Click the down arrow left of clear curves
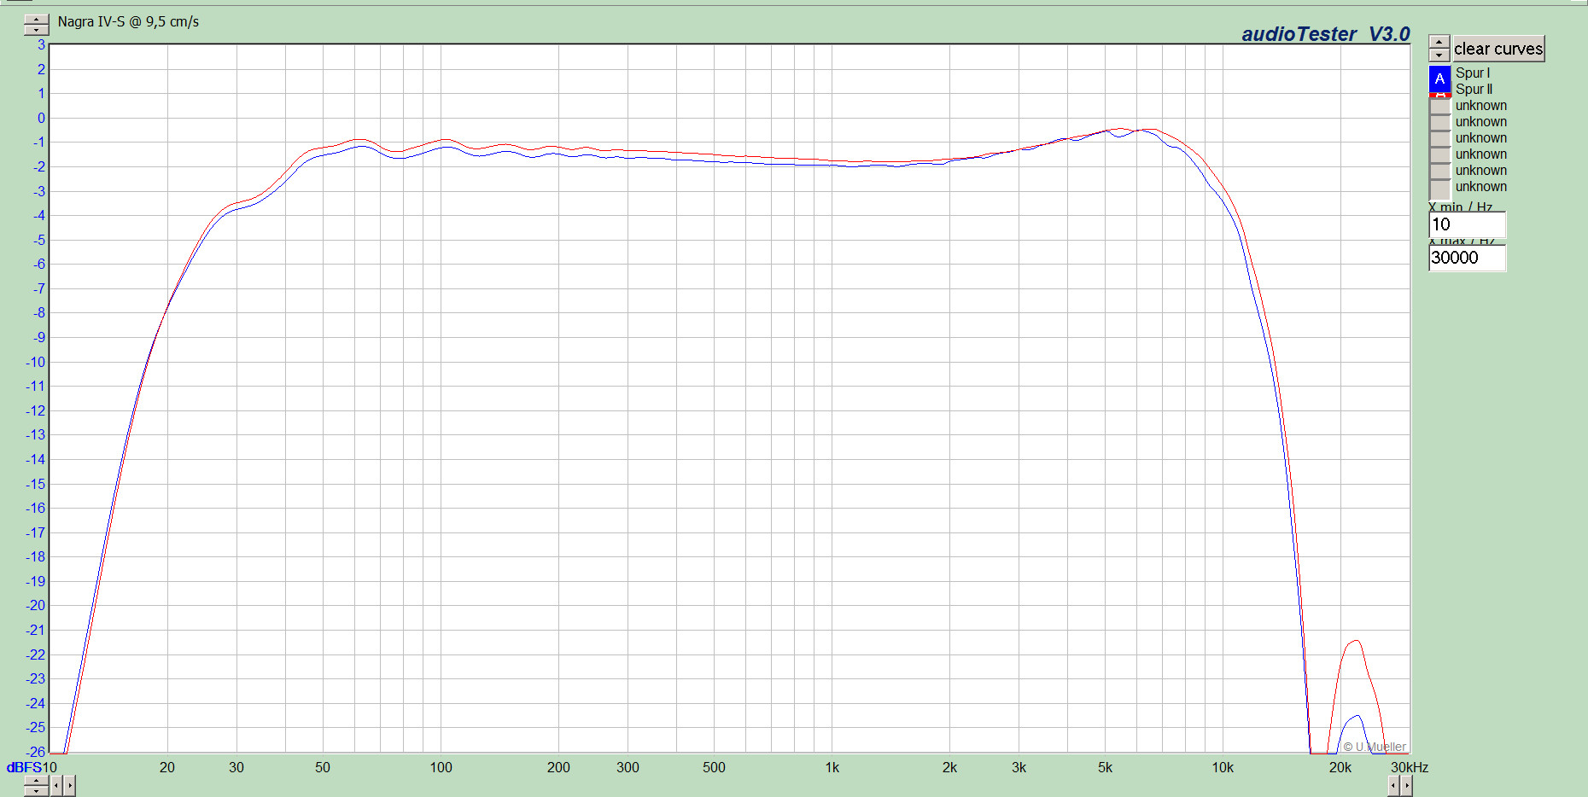This screenshot has height=797, width=1588. point(1439,55)
